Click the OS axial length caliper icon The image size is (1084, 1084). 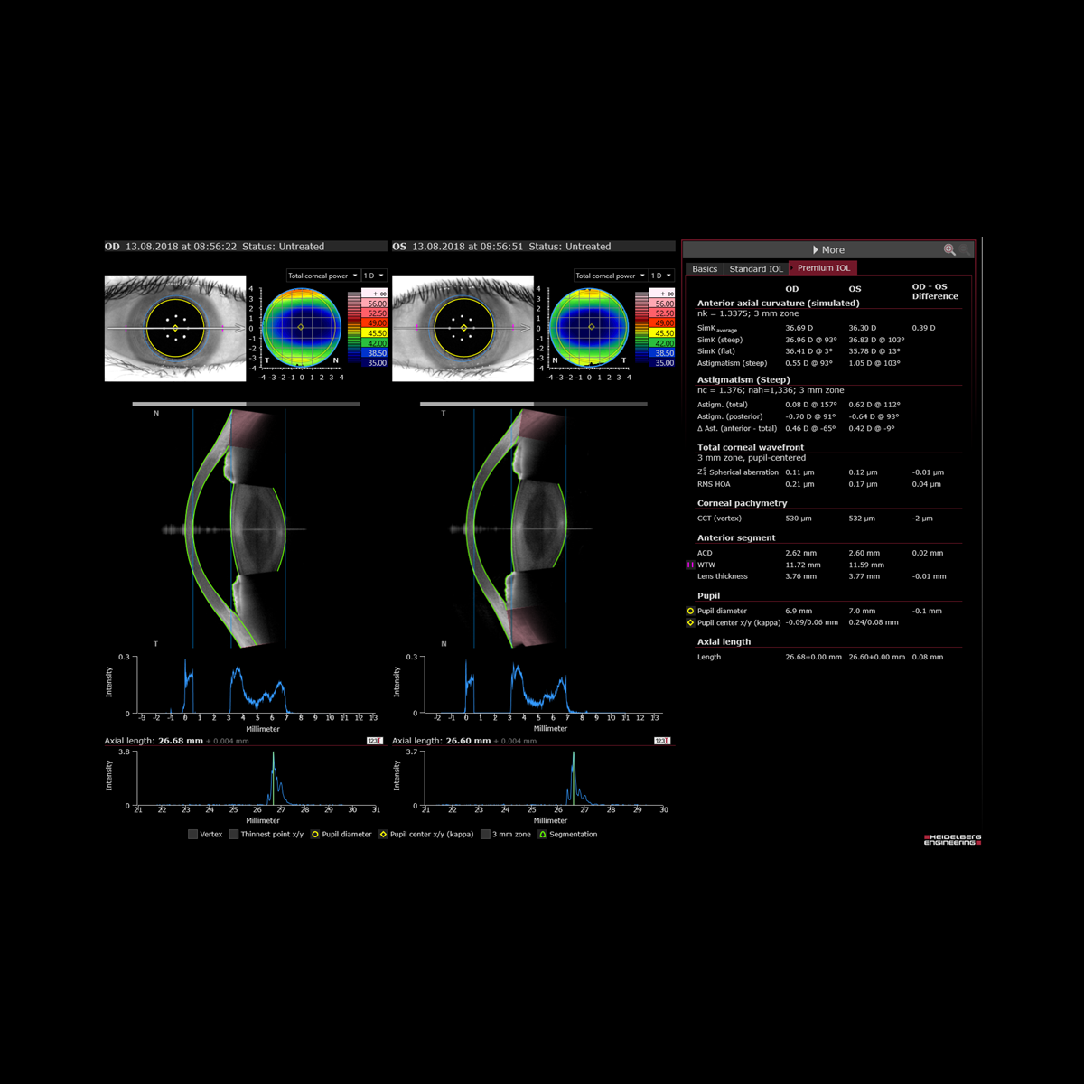click(x=661, y=741)
